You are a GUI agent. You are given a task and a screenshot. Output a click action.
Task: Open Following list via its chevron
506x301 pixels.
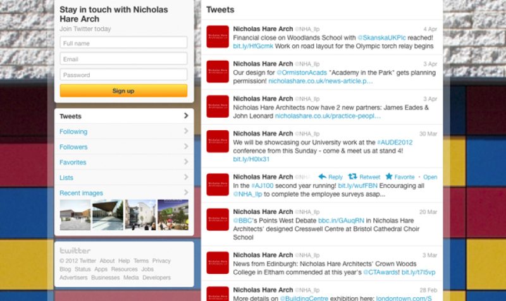click(186, 131)
